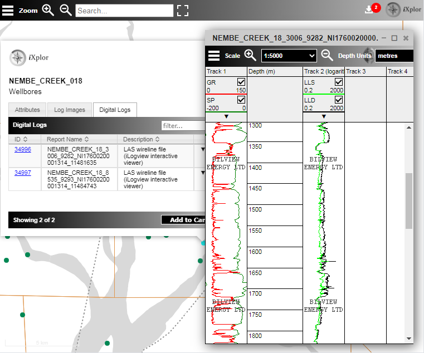The height and width of the screenshot is (353, 424).
Task: Open the downloads cart icon
Action: tap(369, 9)
